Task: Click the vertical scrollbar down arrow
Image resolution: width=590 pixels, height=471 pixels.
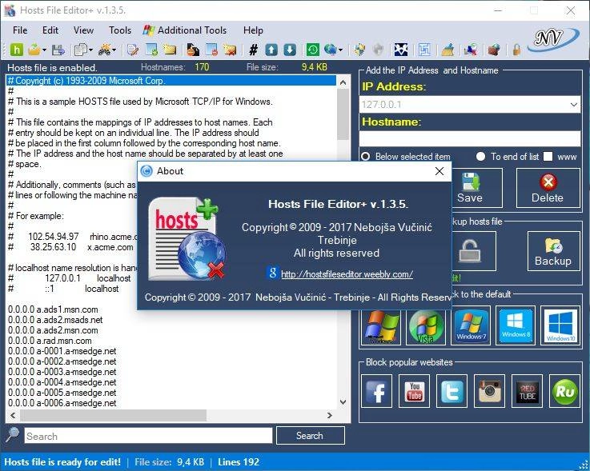Action: [343, 402]
